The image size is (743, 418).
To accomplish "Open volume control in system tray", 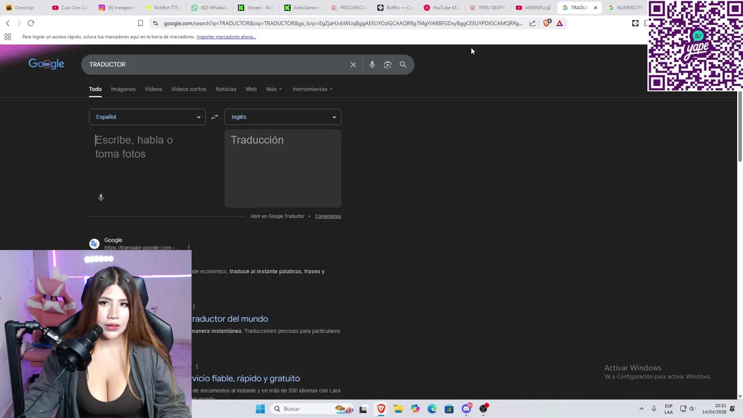I will (x=692, y=409).
